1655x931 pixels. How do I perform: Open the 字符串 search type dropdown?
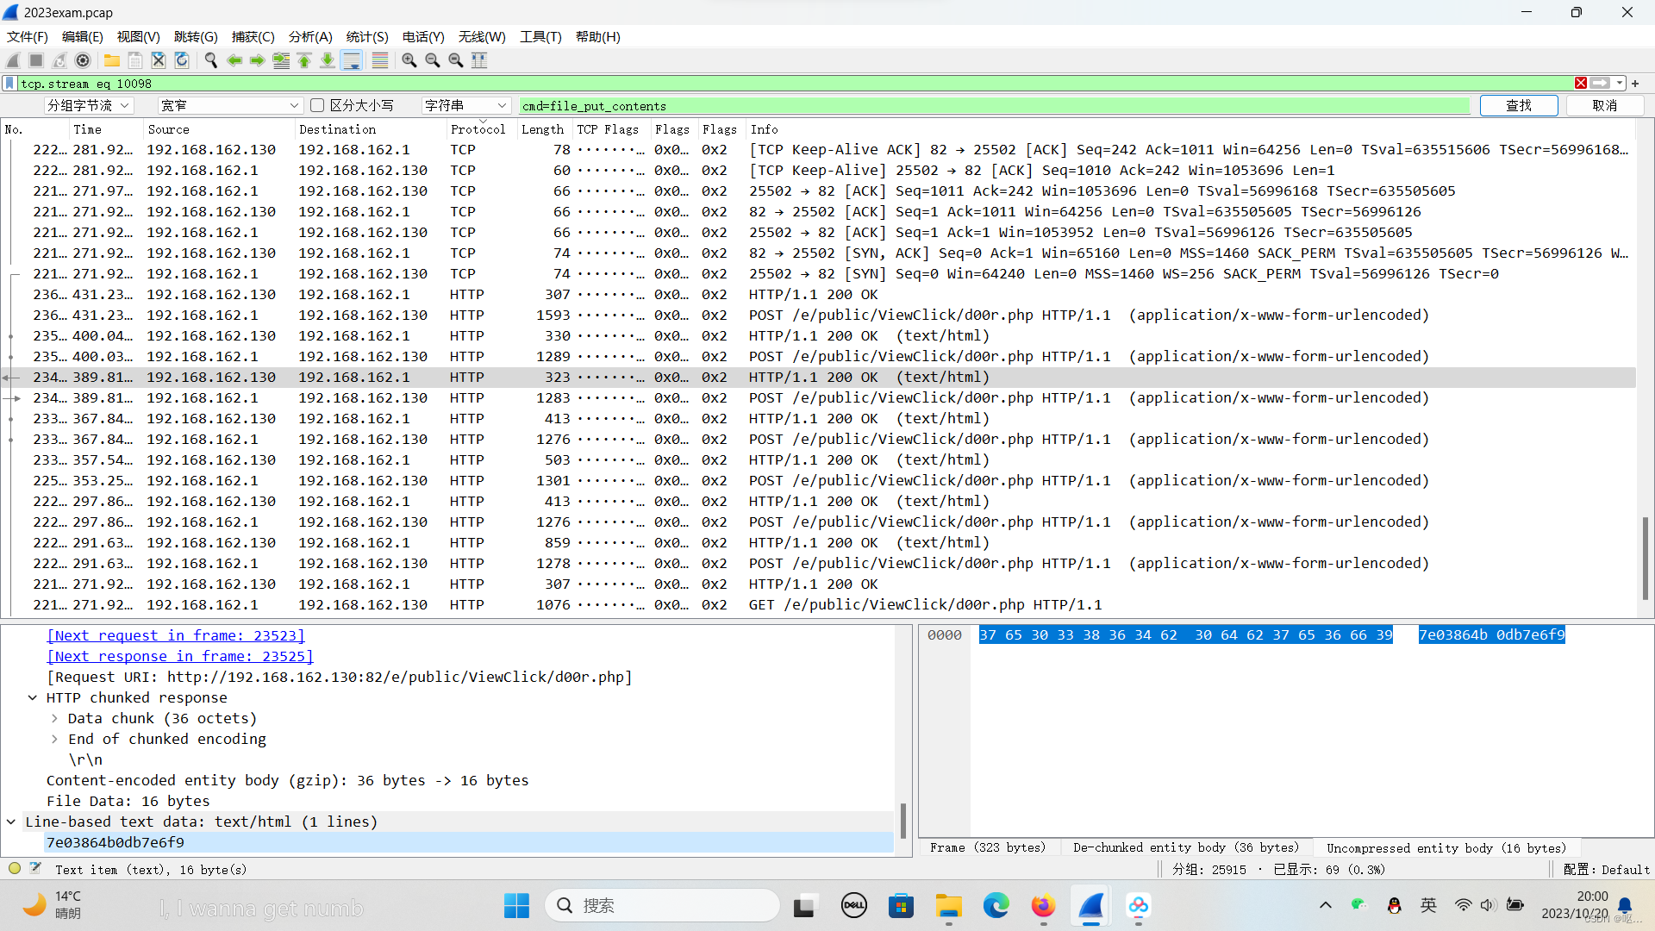tap(465, 105)
